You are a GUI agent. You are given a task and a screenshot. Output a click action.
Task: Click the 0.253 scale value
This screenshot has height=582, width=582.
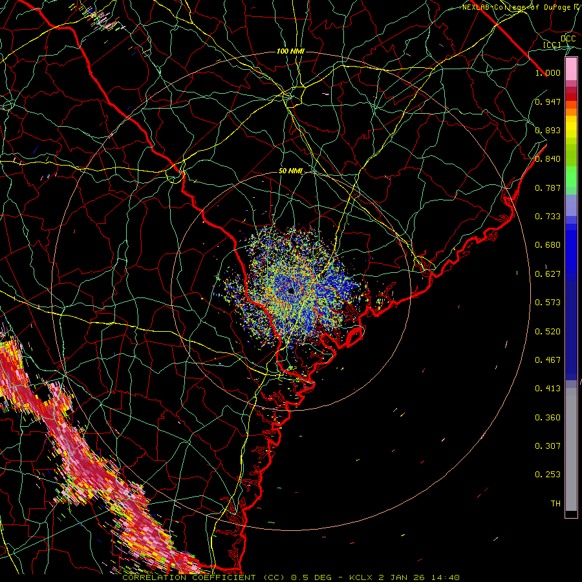point(548,475)
